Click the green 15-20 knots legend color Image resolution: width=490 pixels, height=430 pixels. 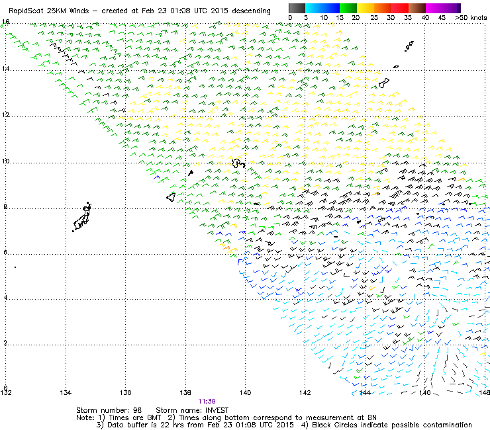tap(348, 8)
